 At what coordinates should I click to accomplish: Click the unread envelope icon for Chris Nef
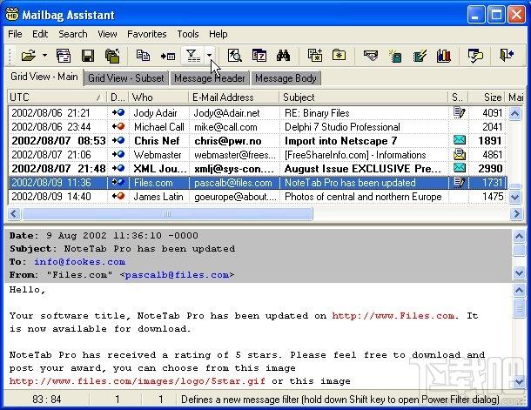(x=460, y=140)
